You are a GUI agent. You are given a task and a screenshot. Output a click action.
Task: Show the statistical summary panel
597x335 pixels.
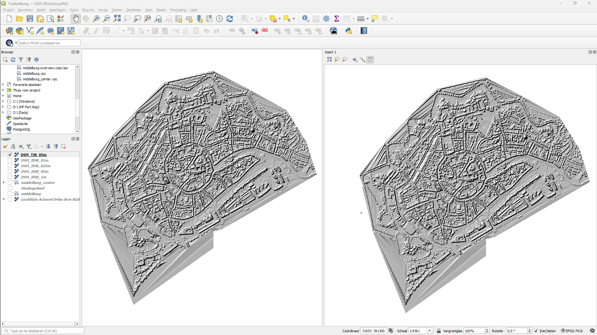(x=337, y=19)
